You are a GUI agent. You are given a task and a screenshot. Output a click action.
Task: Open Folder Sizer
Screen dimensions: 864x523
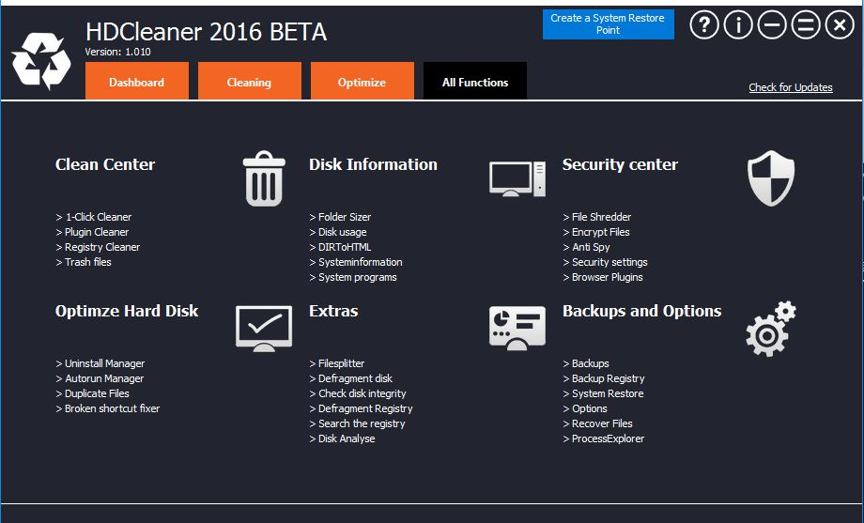(x=340, y=217)
